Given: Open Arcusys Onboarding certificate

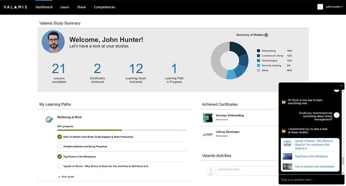Looking at the screenshot, I should click(230, 115).
